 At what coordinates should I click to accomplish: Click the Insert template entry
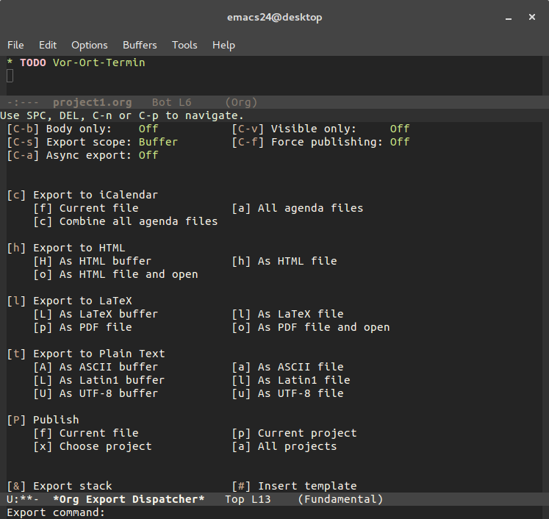pos(294,486)
